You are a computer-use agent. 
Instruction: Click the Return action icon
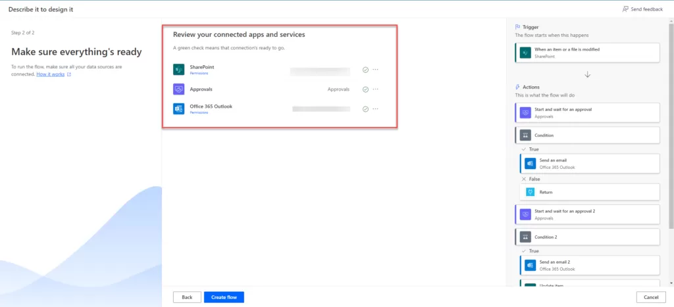pos(531,192)
